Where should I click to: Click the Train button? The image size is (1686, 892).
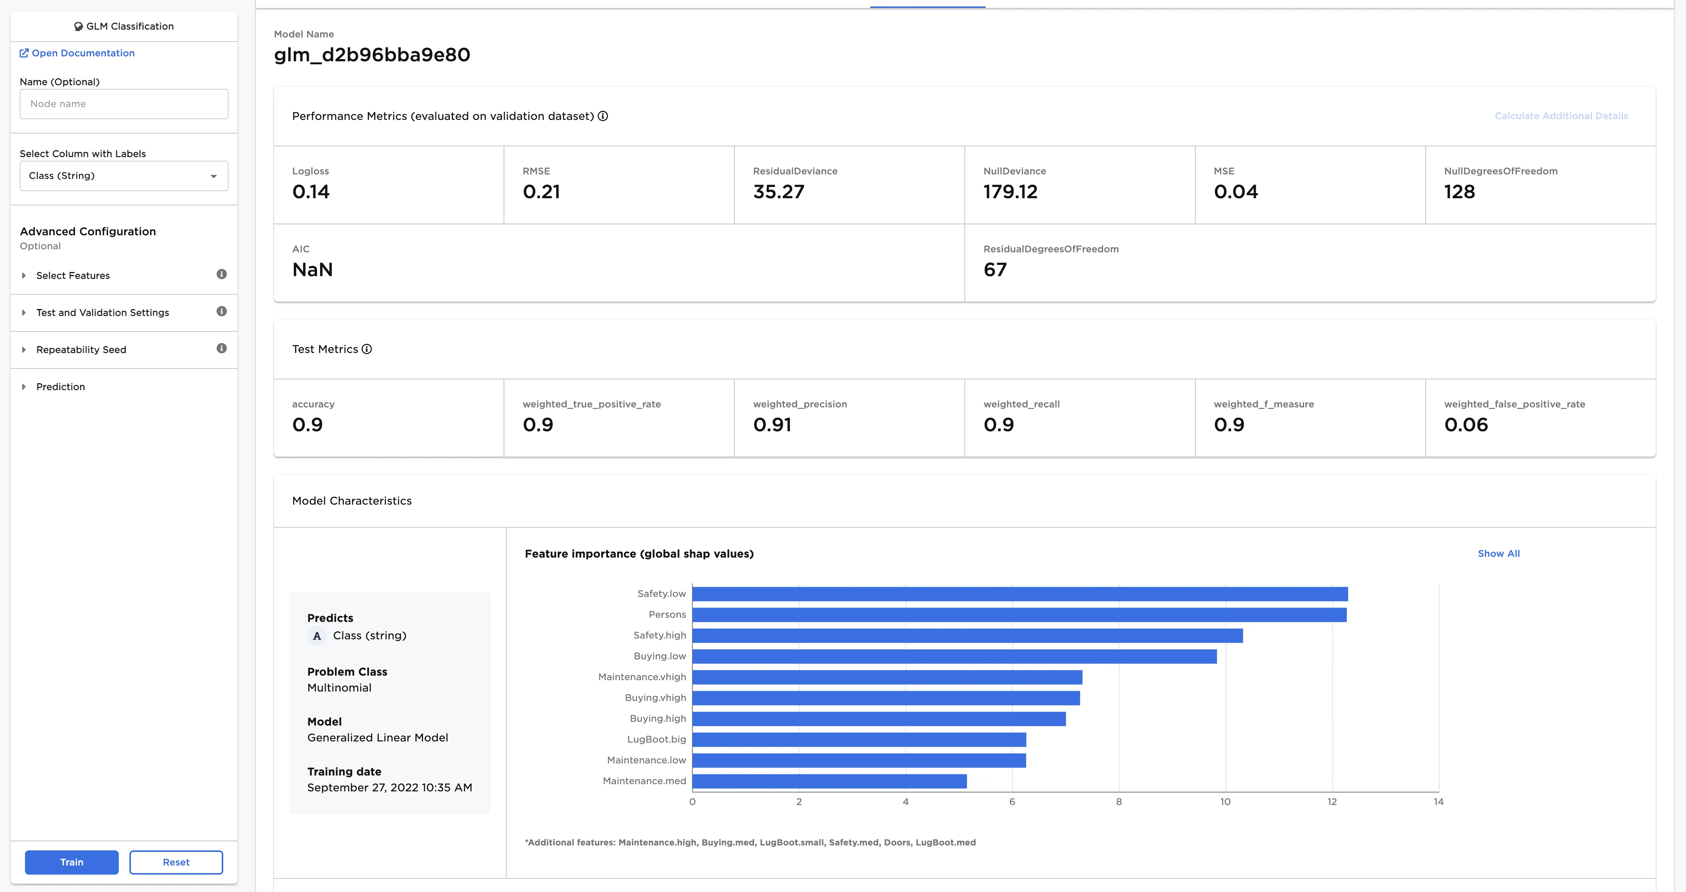[72, 862]
